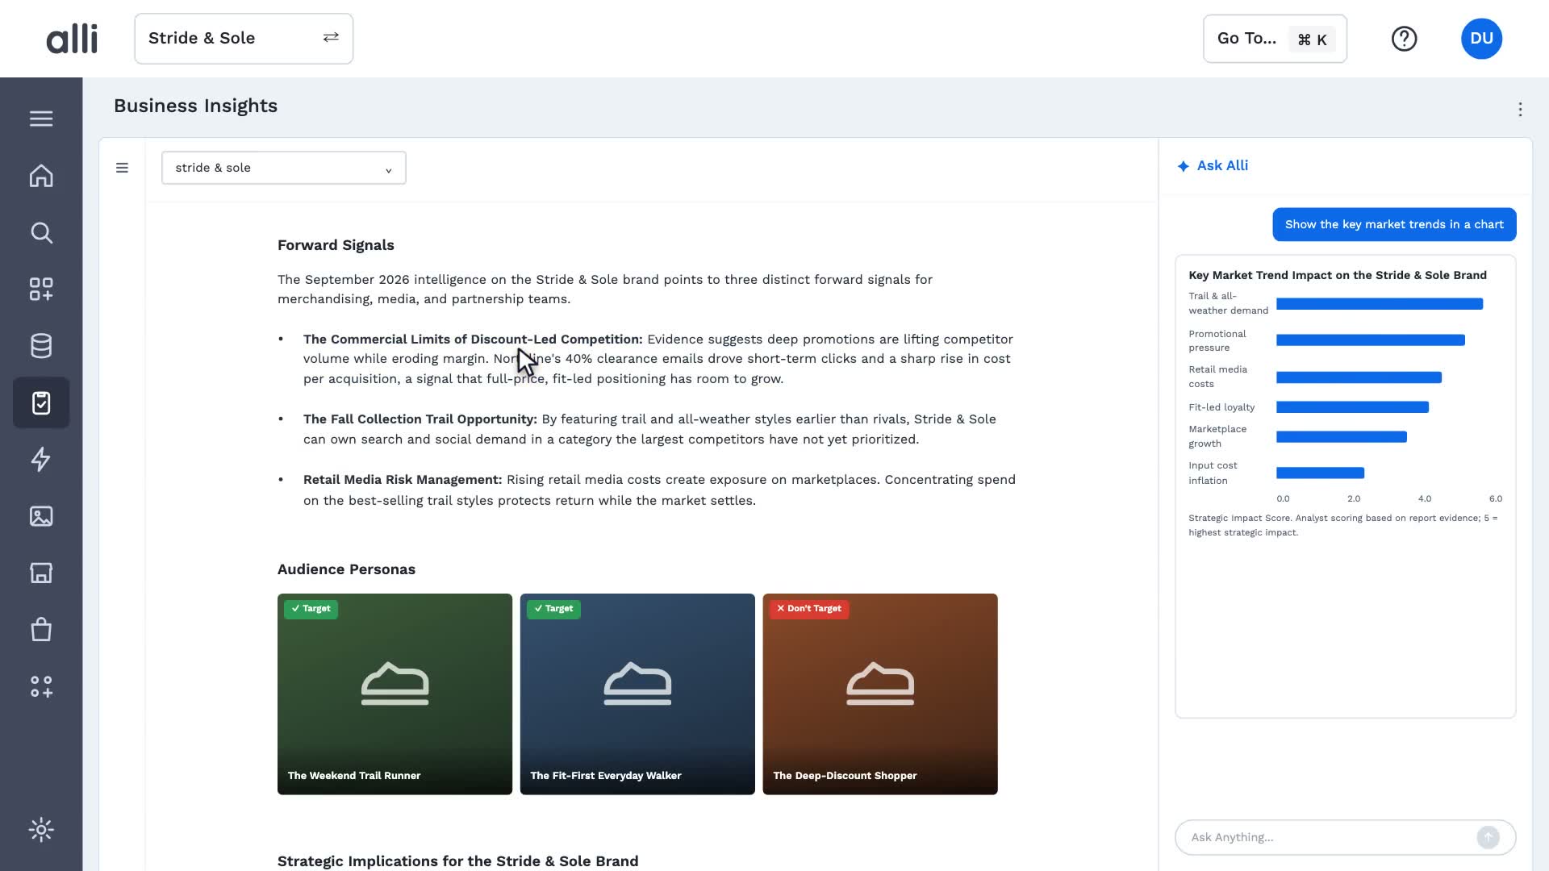Click the Ask Alli panel title
Image resolution: width=1549 pixels, height=871 pixels.
(1222, 165)
